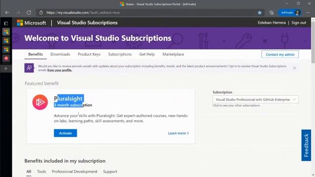
Task: Sign out of the portal
Action: pyautogui.click(x=299, y=23)
